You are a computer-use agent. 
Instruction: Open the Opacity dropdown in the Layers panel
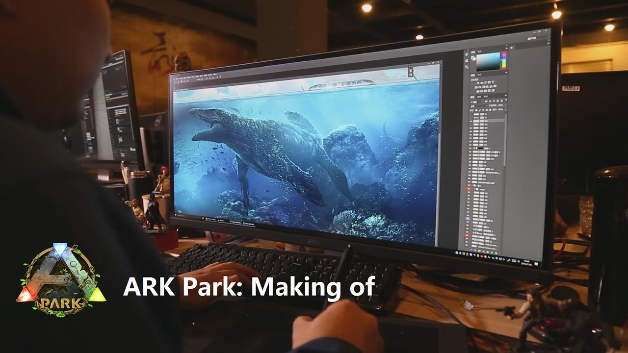pyautogui.click(x=501, y=105)
